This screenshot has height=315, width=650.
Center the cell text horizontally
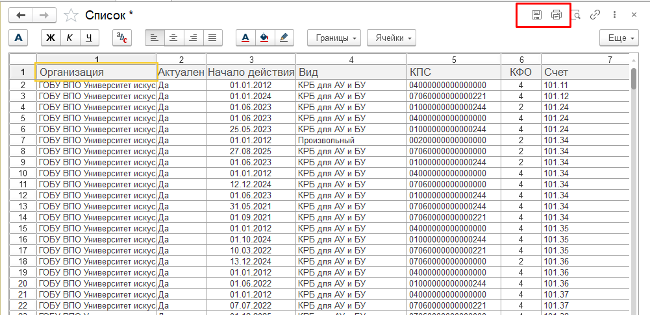pos(173,38)
